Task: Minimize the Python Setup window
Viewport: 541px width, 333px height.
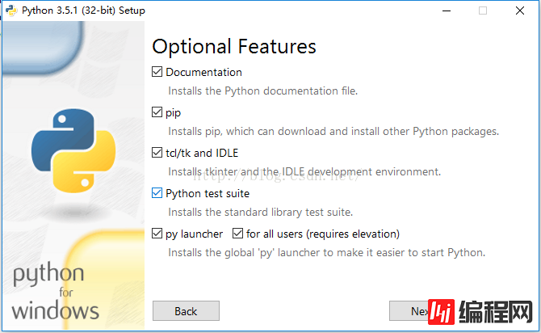Action: [x=444, y=11]
